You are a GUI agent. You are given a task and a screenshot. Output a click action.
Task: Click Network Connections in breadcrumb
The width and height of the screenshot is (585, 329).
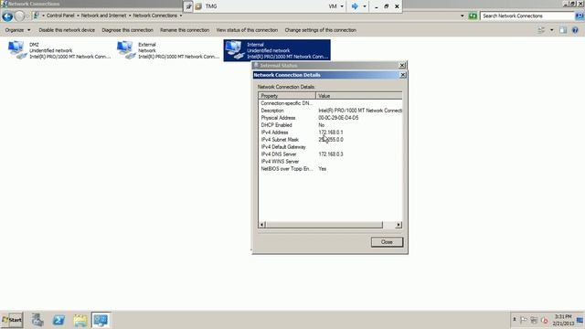click(154, 16)
